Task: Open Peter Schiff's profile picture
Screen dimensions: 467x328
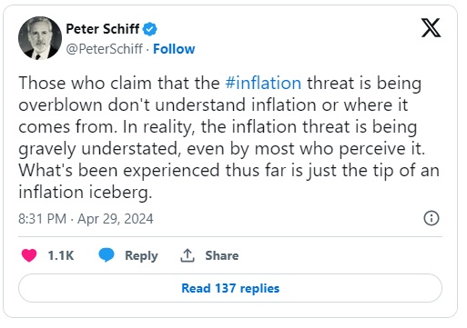Action: (x=40, y=38)
